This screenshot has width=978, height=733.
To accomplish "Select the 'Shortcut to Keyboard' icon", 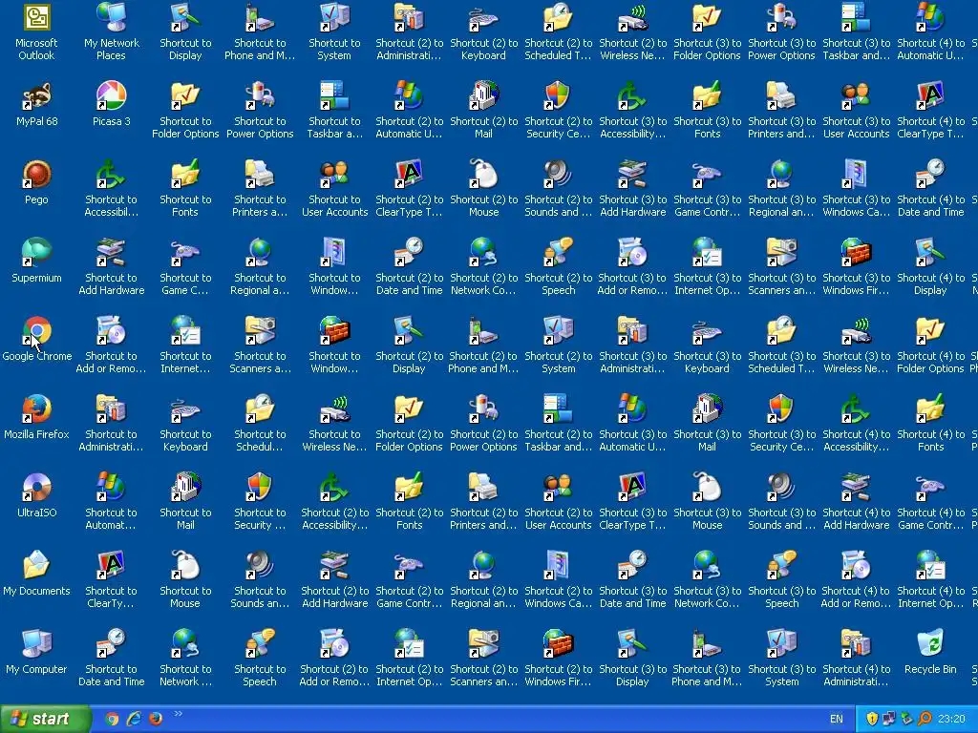I will pyautogui.click(x=185, y=408).
